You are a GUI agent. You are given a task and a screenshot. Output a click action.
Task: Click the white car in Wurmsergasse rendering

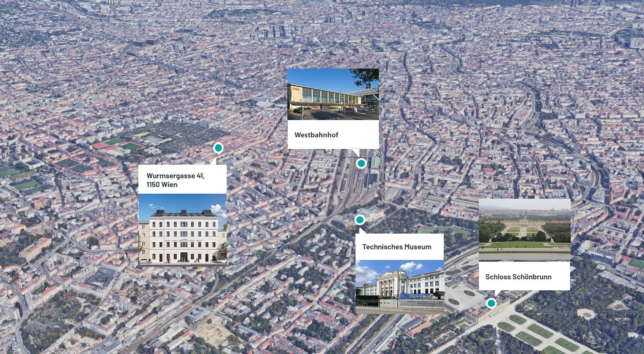point(146,261)
